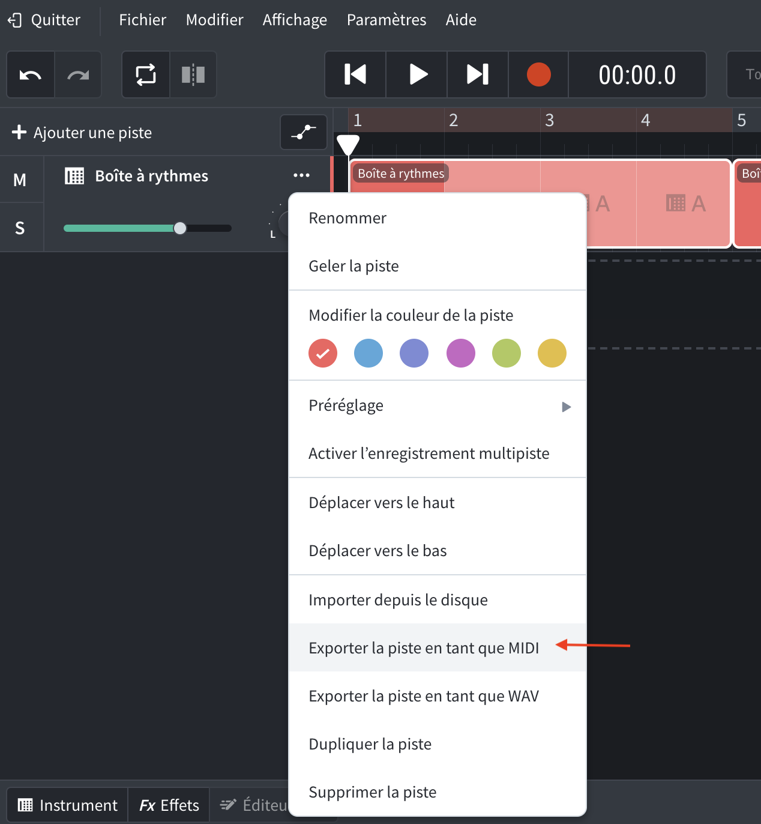
Task: Click the playhead marker on the timeline
Action: point(348,144)
